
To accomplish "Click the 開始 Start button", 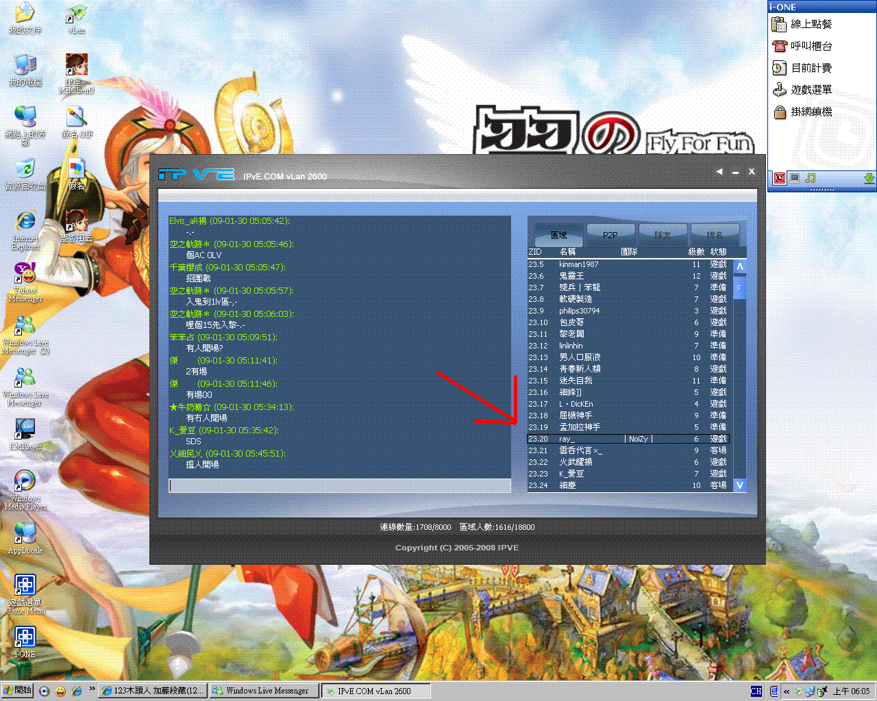I will coord(18,690).
